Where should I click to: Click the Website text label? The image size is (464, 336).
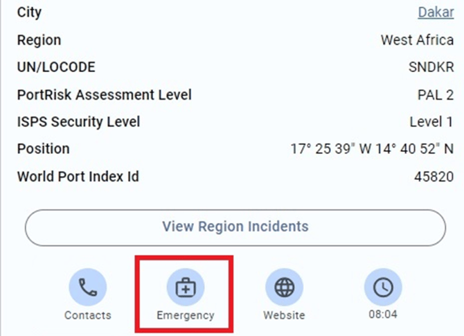(284, 315)
